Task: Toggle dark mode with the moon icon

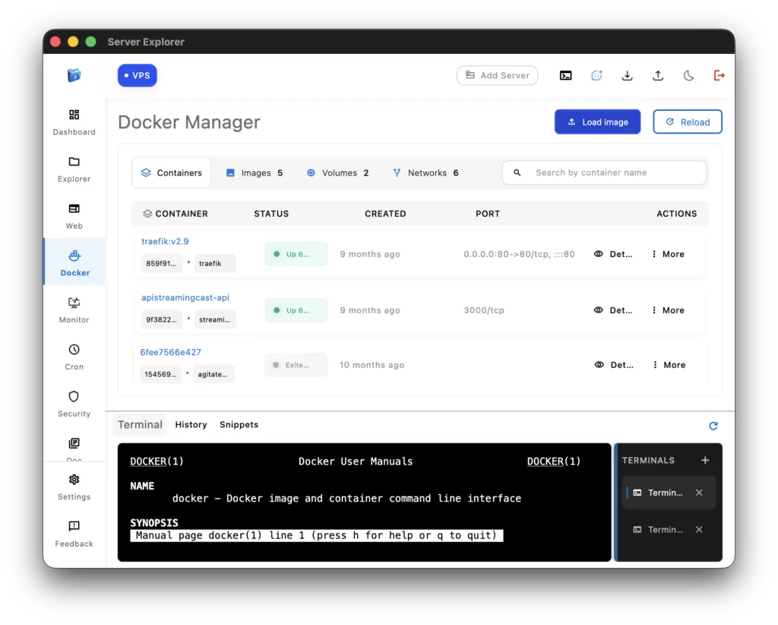Action: click(688, 75)
